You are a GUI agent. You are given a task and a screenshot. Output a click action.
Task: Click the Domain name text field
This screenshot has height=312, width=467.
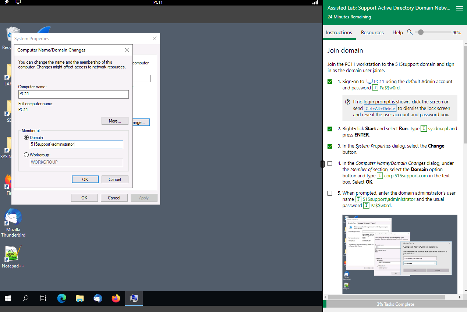coord(76,145)
